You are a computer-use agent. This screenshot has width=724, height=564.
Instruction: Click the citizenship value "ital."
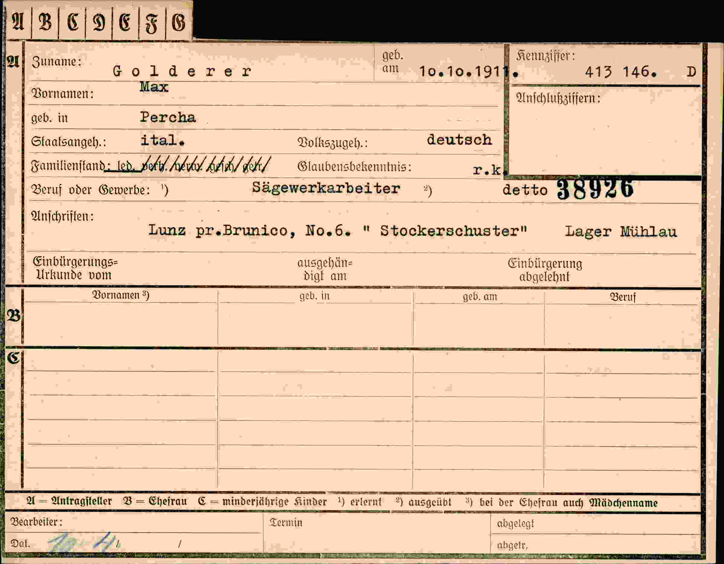163,141
